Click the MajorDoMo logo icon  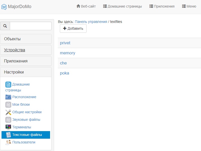tap(4, 7)
